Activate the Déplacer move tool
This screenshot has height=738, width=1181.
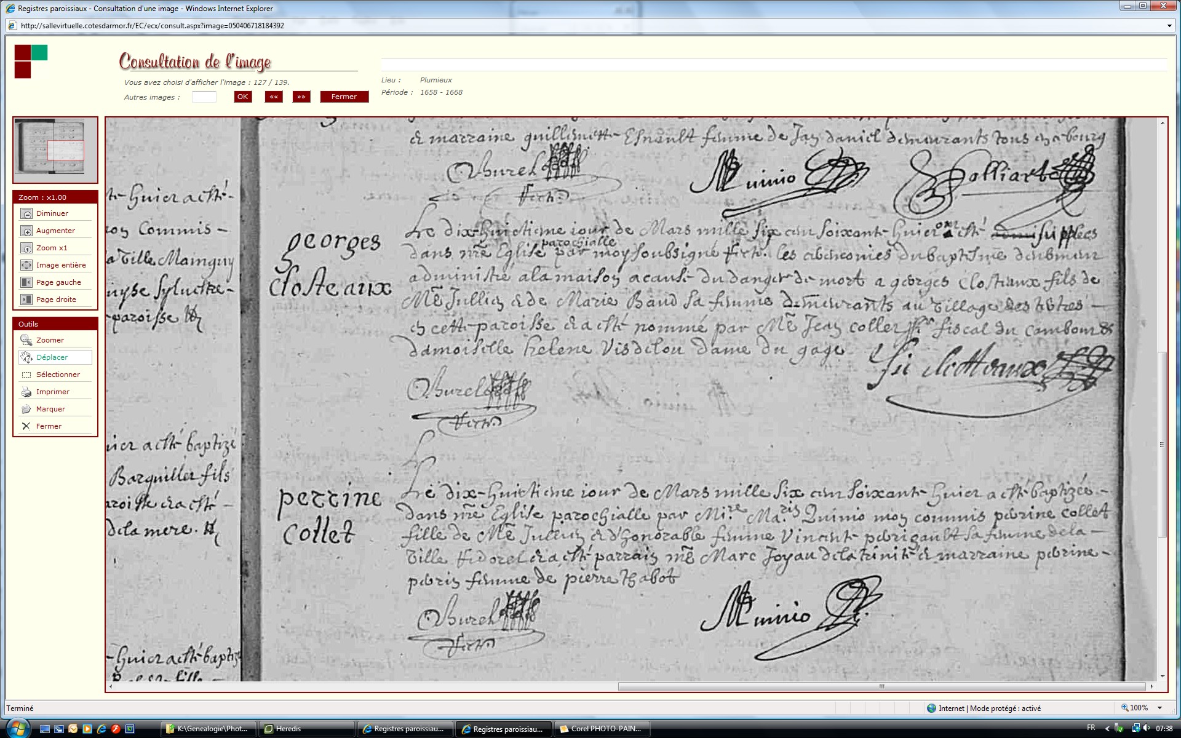click(26, 357)
